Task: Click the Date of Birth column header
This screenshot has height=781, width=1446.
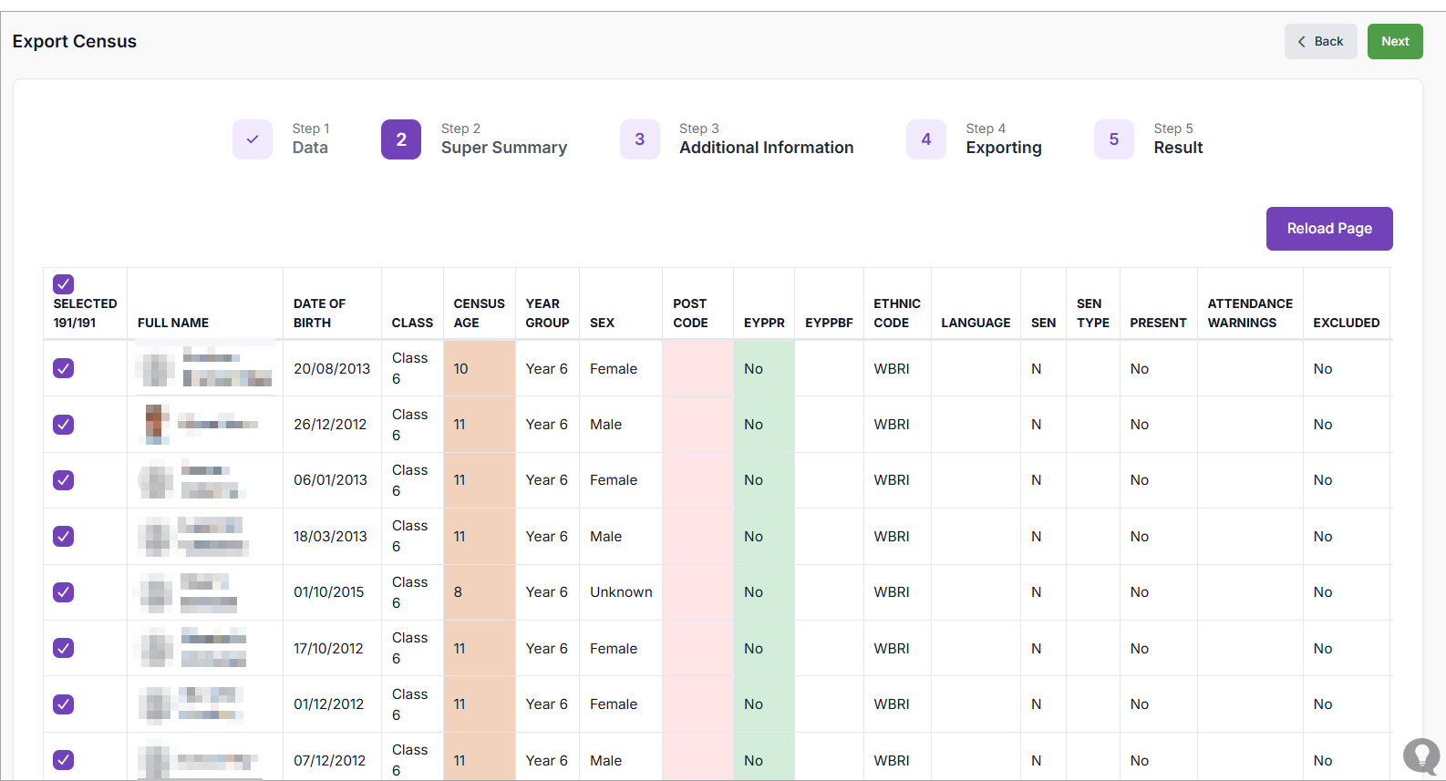Action: [319, 313]
